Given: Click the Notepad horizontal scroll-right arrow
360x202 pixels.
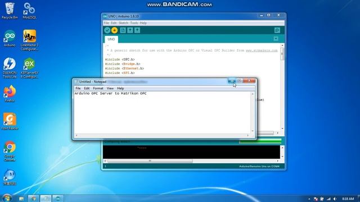Looking at the screenshot, I should pyautogui.click(x=247, y=135).
